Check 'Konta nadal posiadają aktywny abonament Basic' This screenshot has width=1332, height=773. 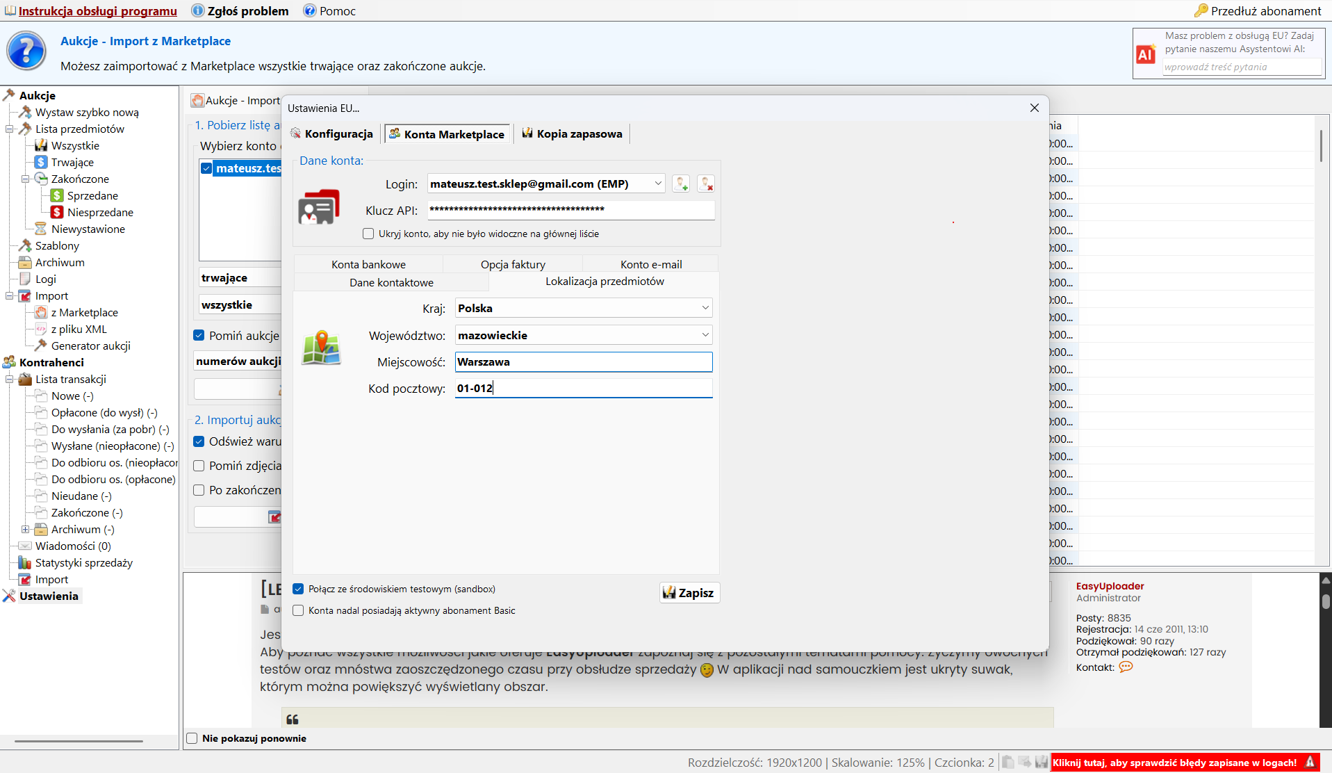coord(299,611)
